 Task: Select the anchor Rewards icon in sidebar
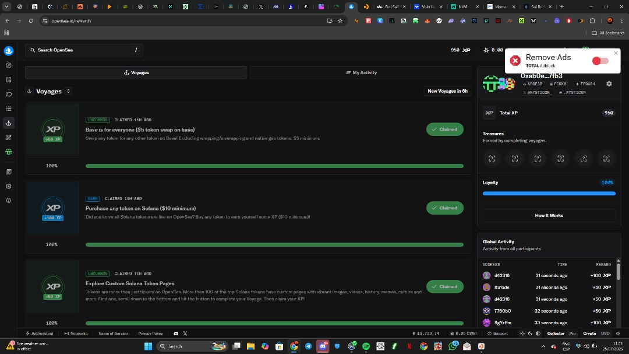pos(8,124)
